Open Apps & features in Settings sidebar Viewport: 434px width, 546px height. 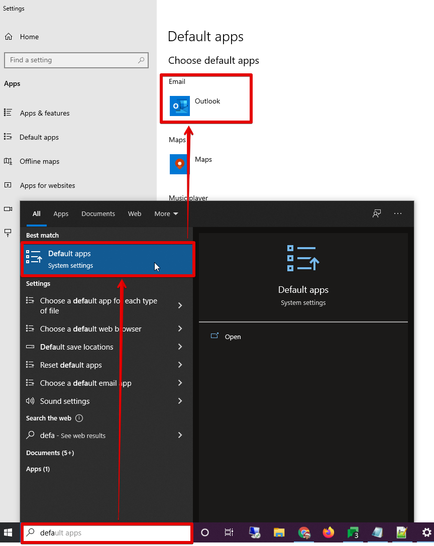45,113
